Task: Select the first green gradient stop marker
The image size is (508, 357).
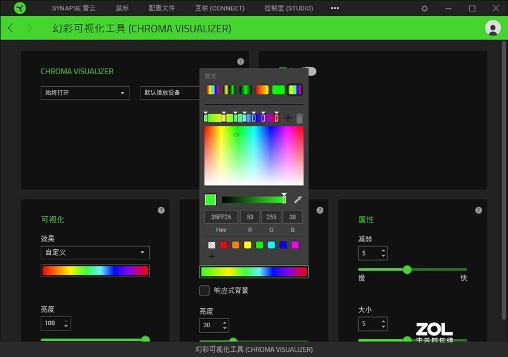Action: pos(206,117)
